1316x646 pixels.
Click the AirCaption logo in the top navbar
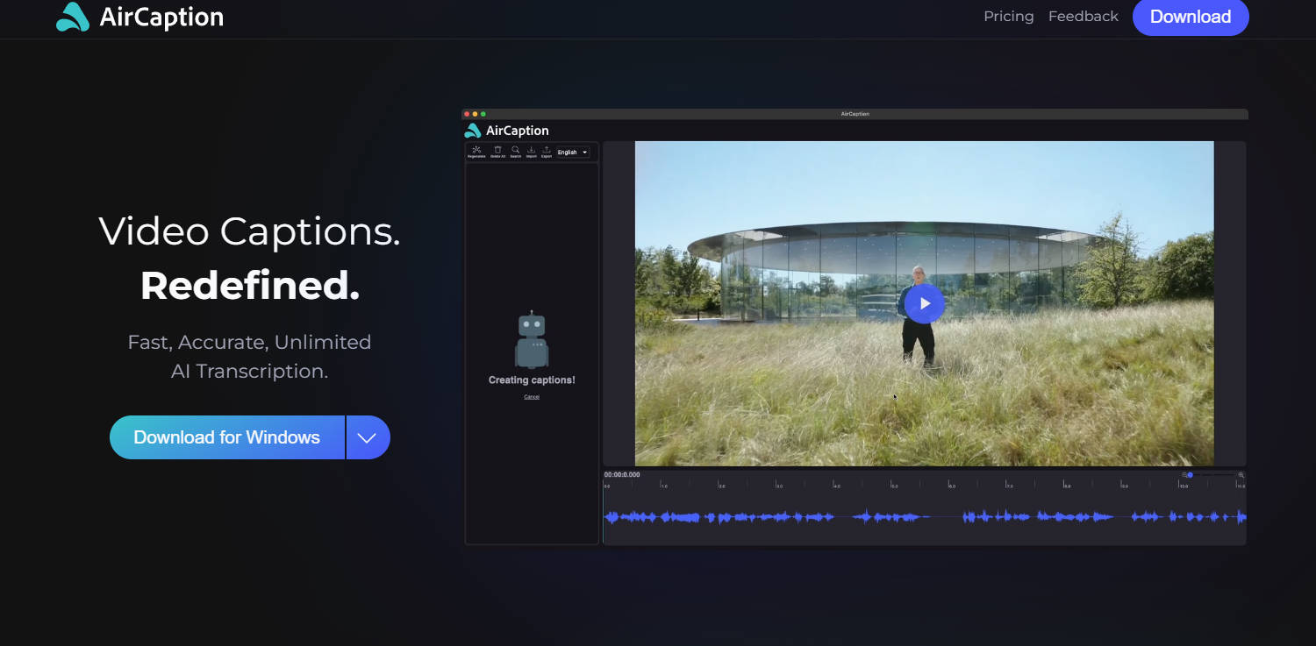[139, 16]
